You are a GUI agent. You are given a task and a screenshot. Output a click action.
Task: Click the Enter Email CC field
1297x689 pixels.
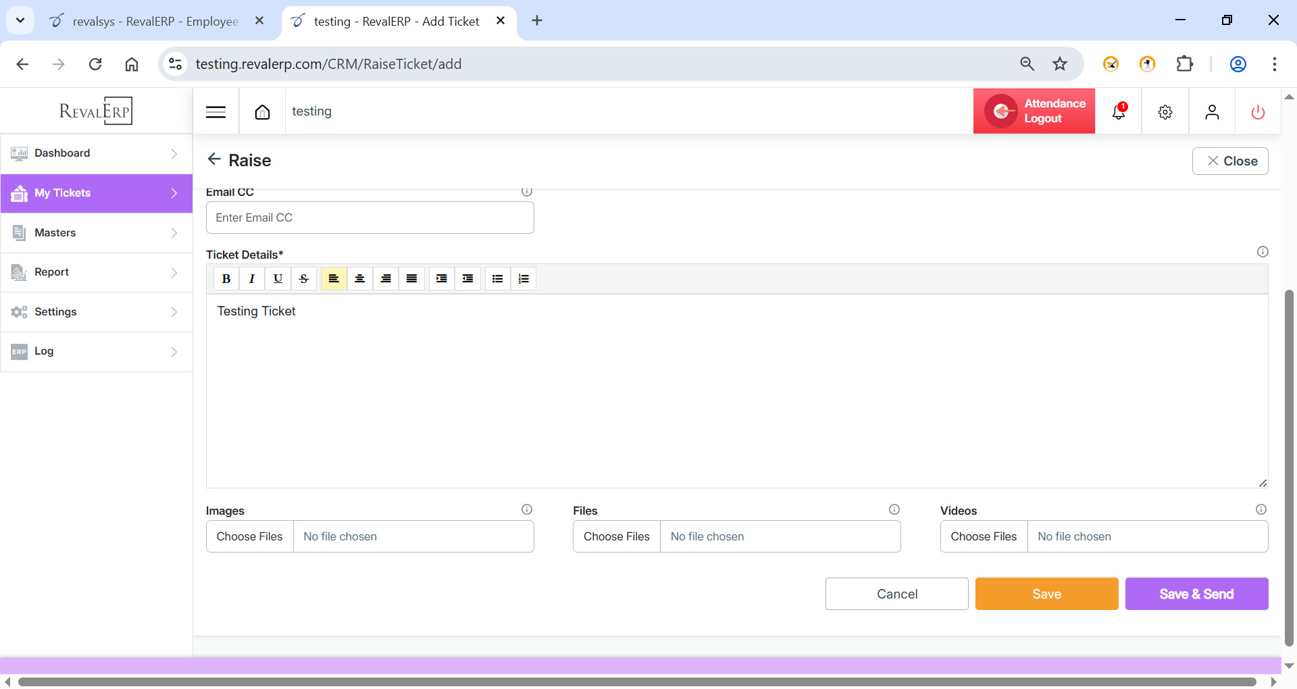tap(370, 218)
